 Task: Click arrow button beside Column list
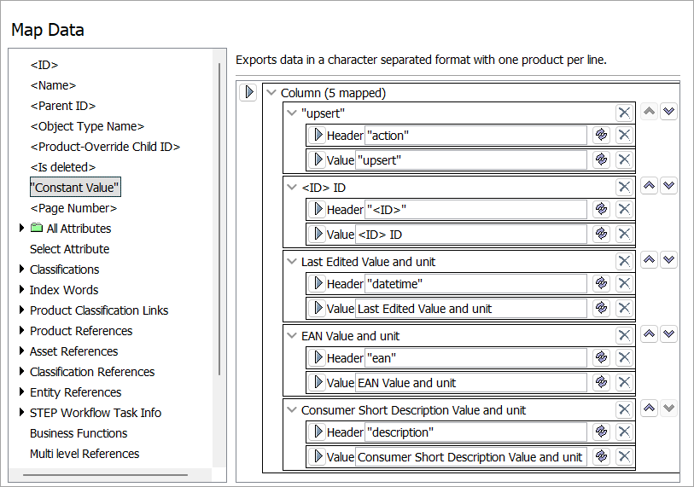(248, 92)
